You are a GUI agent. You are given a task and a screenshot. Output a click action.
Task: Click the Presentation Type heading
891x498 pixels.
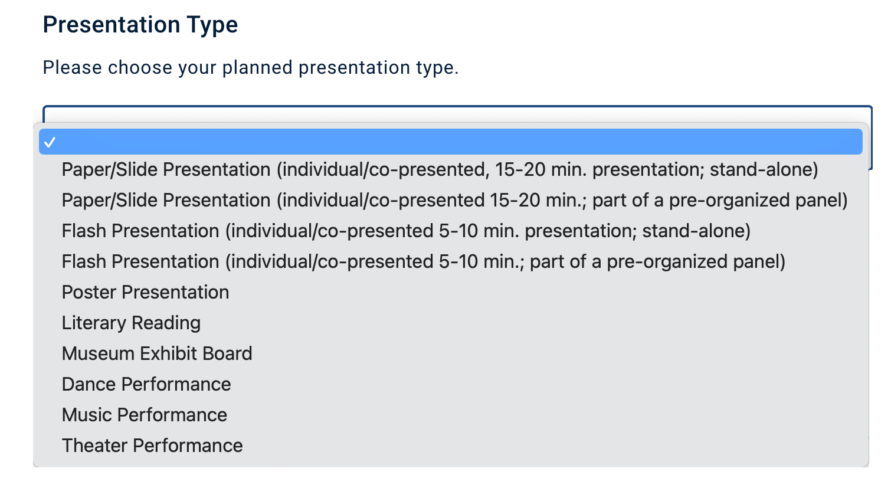140,25
